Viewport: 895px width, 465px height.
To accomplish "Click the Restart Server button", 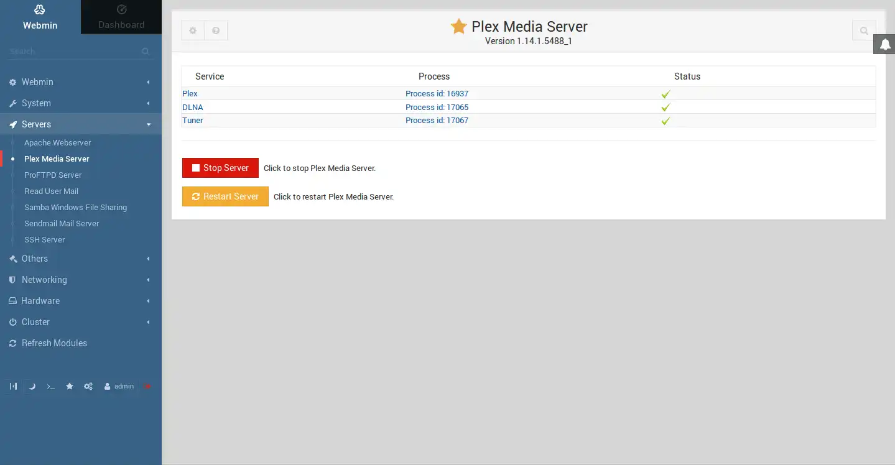I will coord(225,196).
